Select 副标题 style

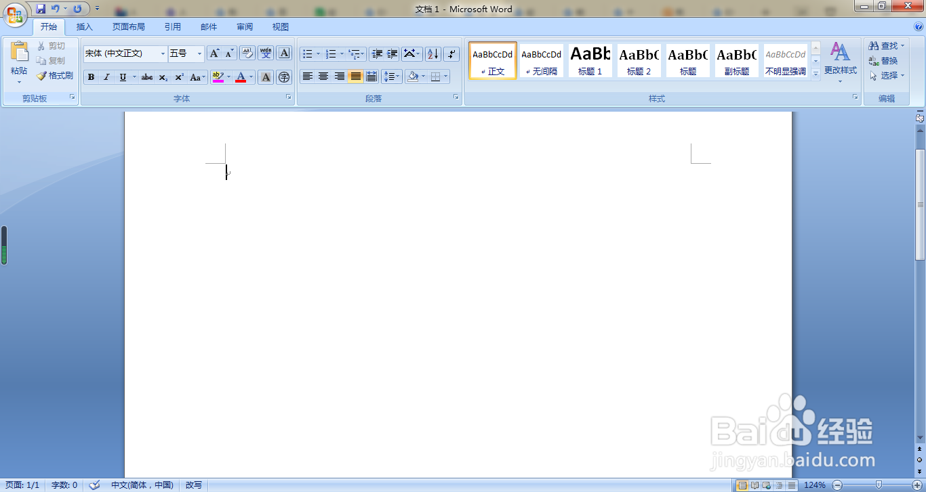pos(736,61)
